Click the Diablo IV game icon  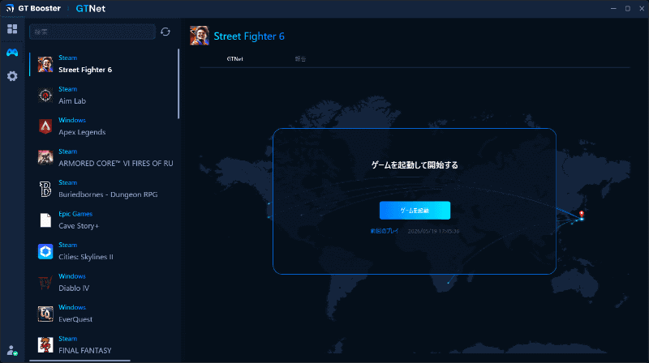45,283
